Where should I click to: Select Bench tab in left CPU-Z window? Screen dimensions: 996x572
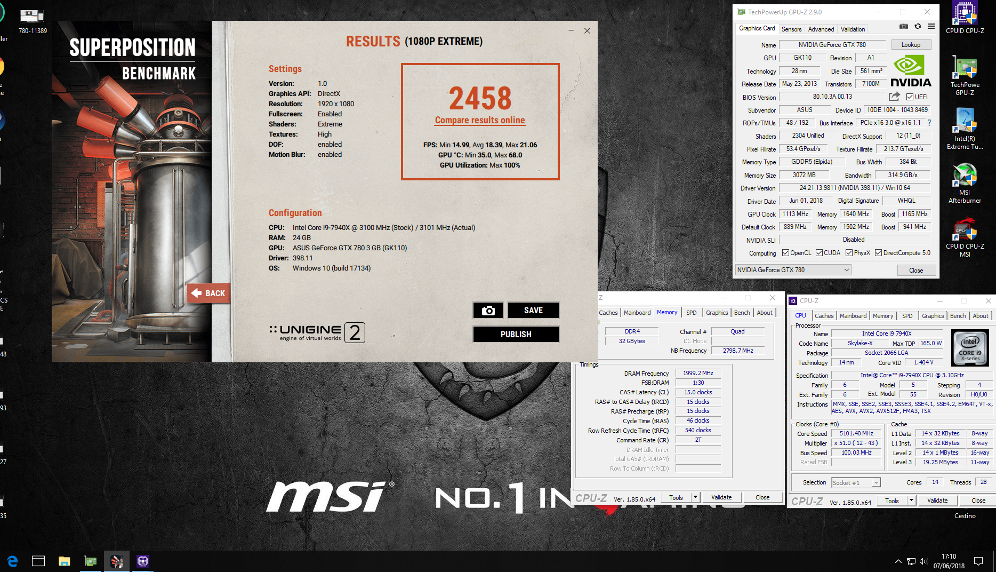(742, 313)
